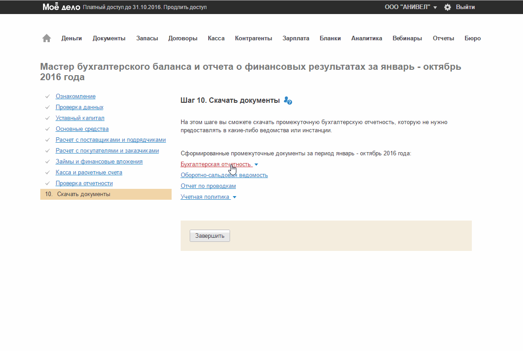Open the Вебинары section
This screenshot has width=523, height=351.
[407, 38]
